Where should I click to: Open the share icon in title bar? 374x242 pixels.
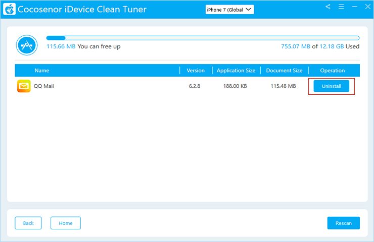[x=328, y=7]
